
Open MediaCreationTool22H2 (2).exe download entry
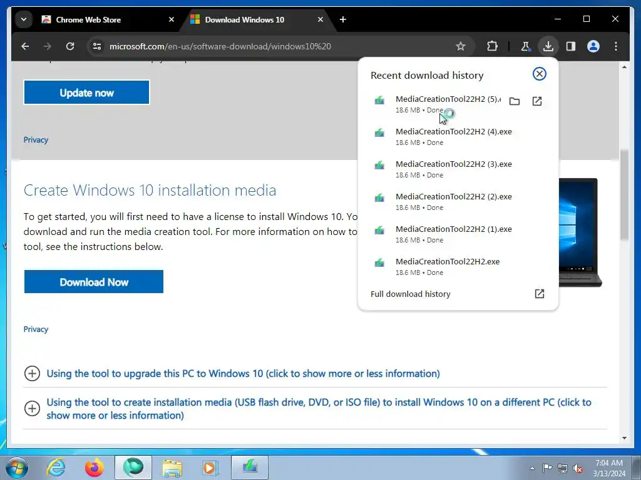pyautogui.click(x=458, y=202)
